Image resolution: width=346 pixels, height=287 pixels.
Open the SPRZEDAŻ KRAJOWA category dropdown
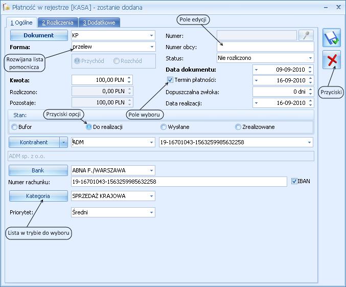pos(151,196)
